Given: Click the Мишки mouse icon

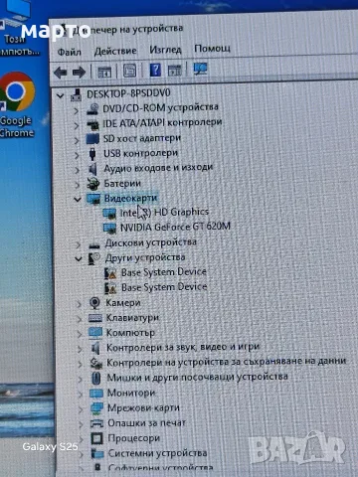Looking at the screenshot, I should (x=95, y=378).
